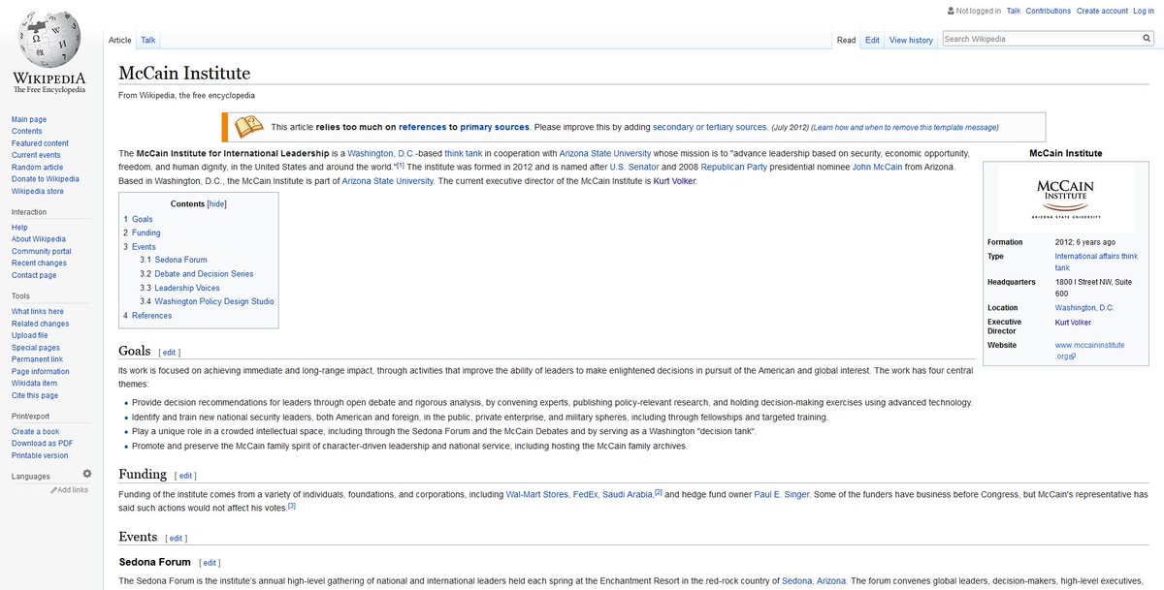The image size is (1164, 590).
Task: Click the Saudi Arabia link in the Funding section
Action: 628,494
